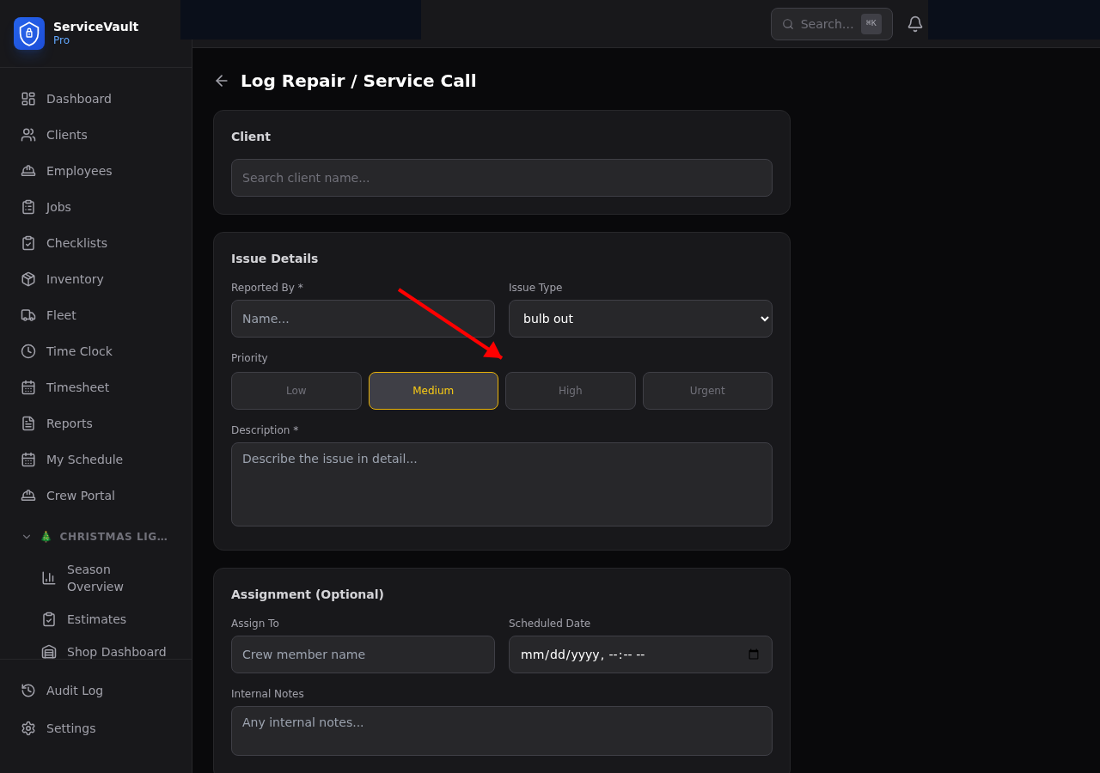Switch to the Timesheet view

tap(77, 387)
